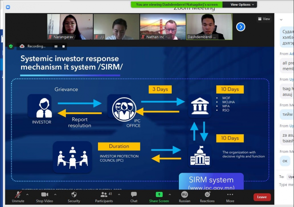Click the 'OK' chat message bubble

pyautogui.click(x=285, y=161)
